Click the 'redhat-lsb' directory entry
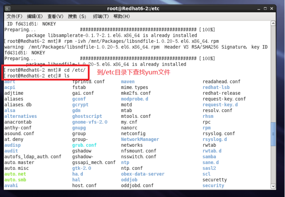 (x=216, y=87)
